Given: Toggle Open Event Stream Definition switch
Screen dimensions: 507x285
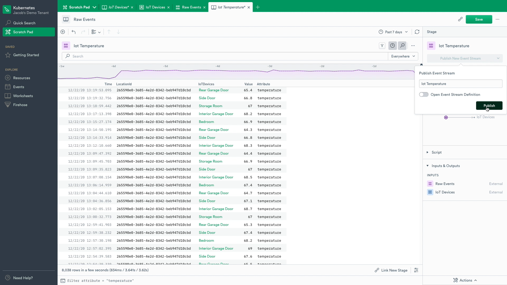Looking at the screenshot, I should (x=424, y=94).
